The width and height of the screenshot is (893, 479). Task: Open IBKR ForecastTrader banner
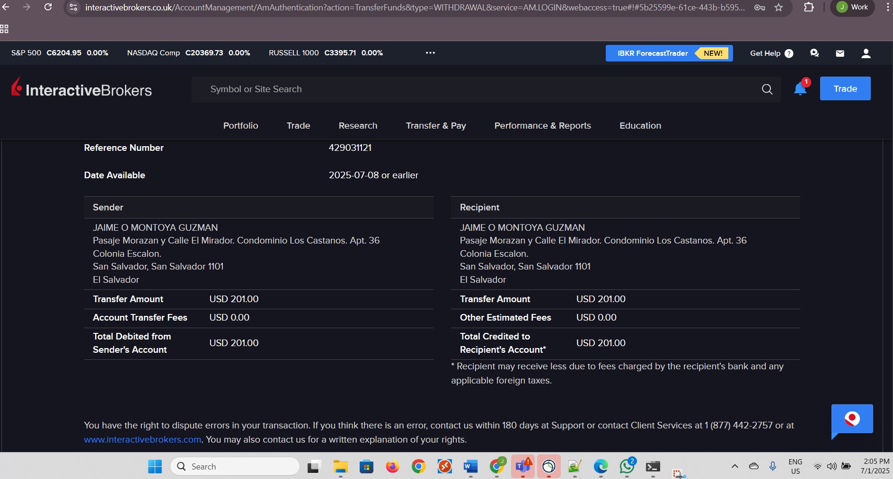point(669,53)
